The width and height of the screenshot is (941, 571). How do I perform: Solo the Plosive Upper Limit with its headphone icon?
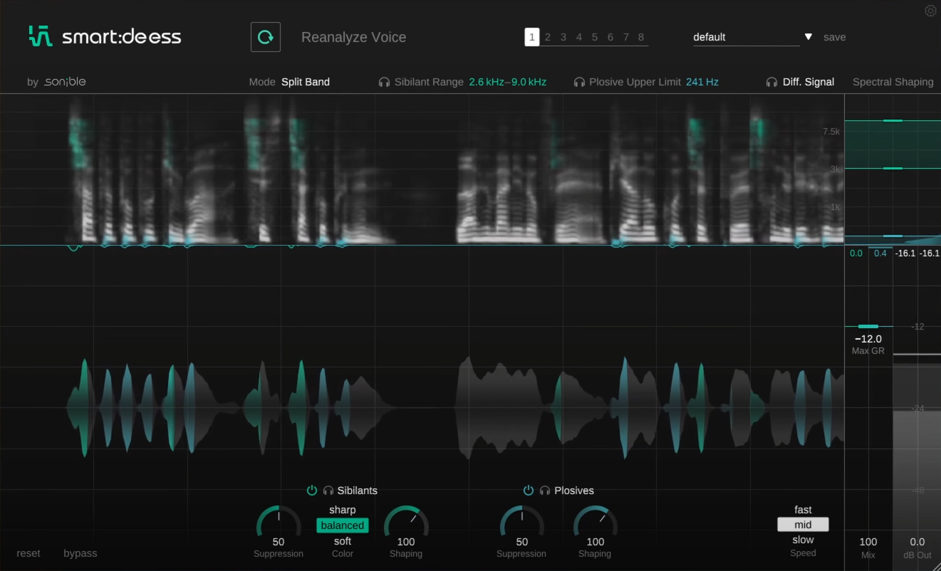coord(579,82)
